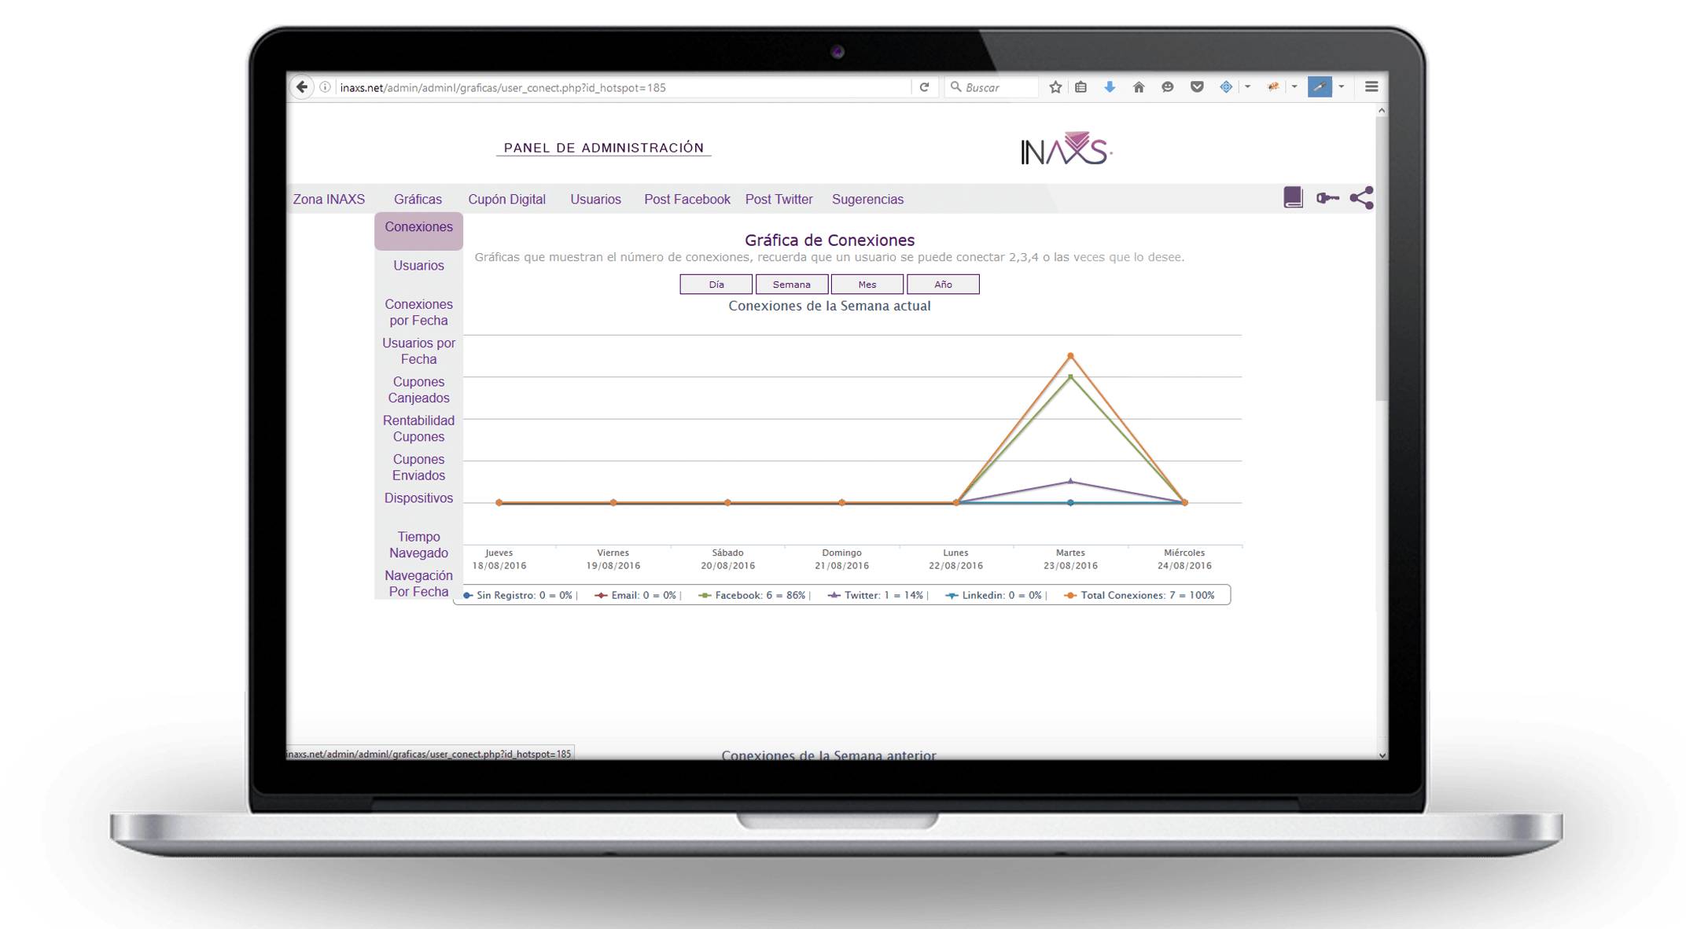Toggle Linkedin series in legend
The image size is (1686, 929).
[996, 596]
